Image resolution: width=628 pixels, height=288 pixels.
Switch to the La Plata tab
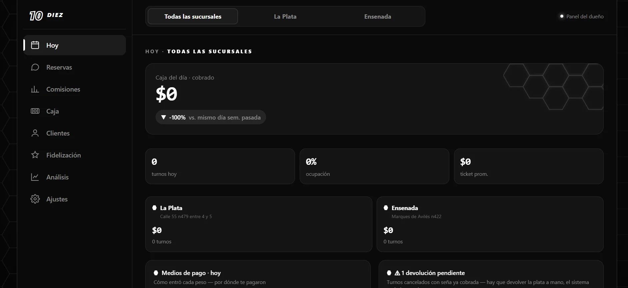pos(285,16)
